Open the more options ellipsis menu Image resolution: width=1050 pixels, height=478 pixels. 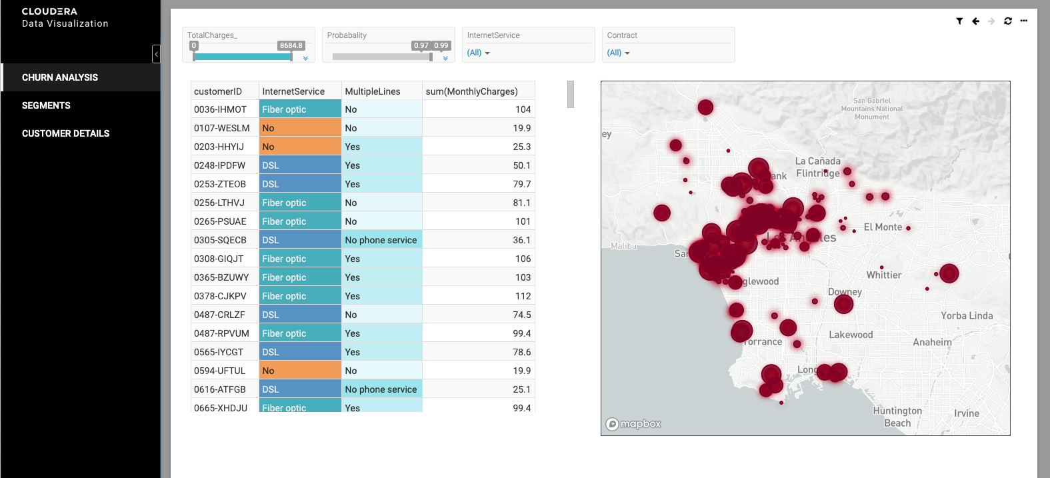[x=1024, y=21]
